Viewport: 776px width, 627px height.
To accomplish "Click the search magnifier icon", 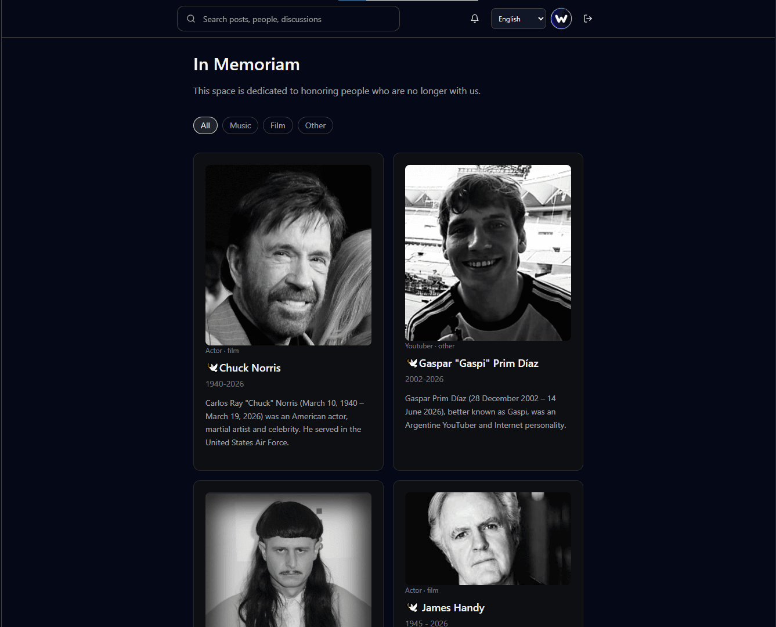I will pyautogui.click(x=191, y=19).
